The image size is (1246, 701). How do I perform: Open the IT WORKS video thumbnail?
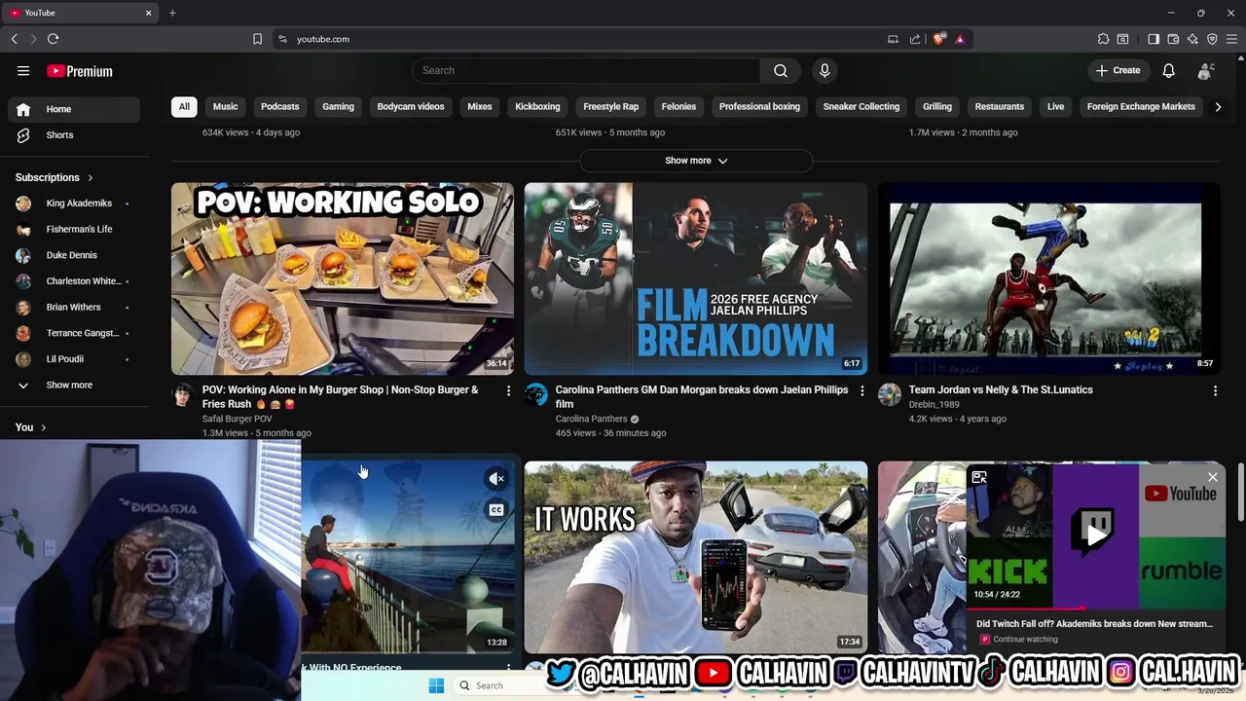(696, 557)
